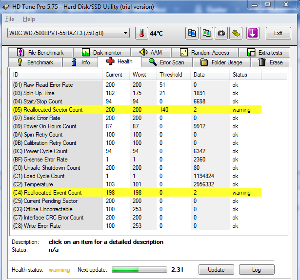Click the copy text to clipboard icon
Image resolution: width=300 pixels, height=280 pixels.
point(192,33)
